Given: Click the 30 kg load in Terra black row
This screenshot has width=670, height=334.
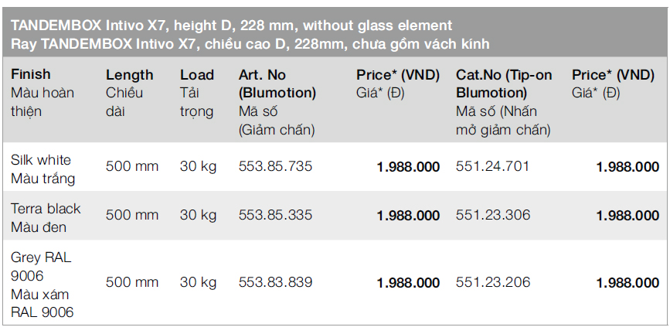Looking at the screenshot, I should pos(198,215).
